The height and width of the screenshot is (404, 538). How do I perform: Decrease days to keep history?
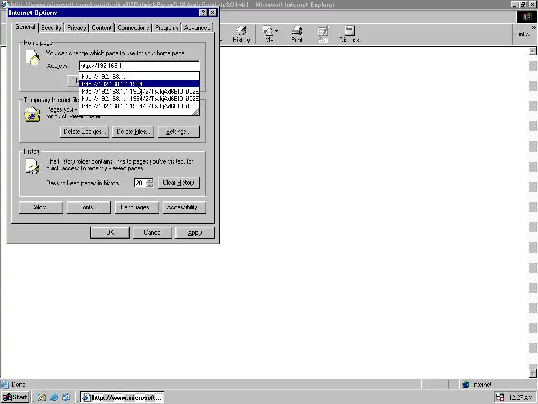(149, 185)
